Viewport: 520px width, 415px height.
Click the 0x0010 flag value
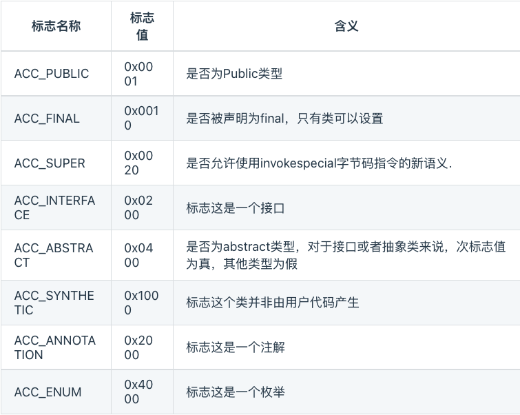click(x=141, y=119)
